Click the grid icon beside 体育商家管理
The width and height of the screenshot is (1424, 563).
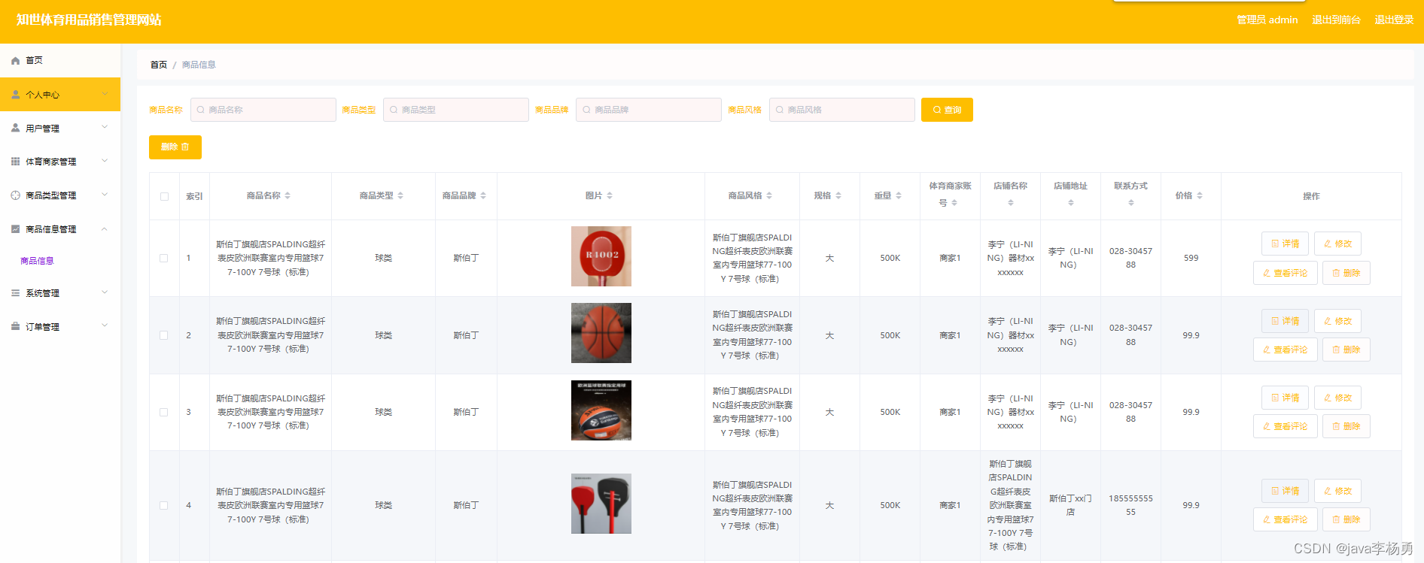tap(15, 162)
